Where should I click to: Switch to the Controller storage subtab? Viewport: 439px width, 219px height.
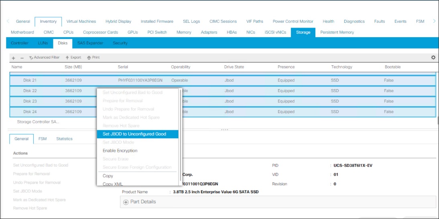click(19, 43)
